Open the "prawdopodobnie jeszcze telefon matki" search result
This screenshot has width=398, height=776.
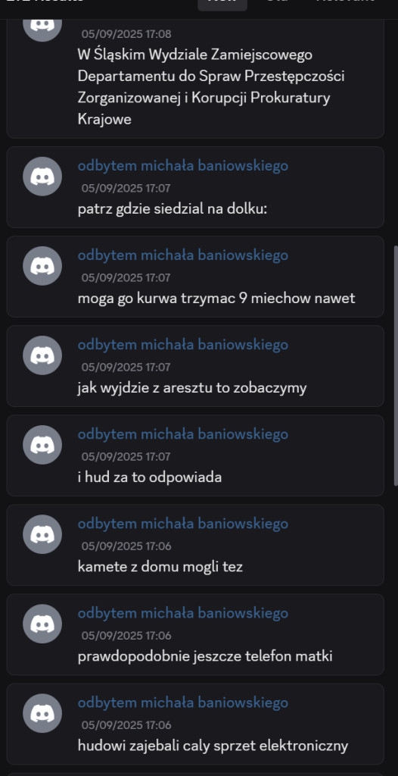(x=195, y=635)
